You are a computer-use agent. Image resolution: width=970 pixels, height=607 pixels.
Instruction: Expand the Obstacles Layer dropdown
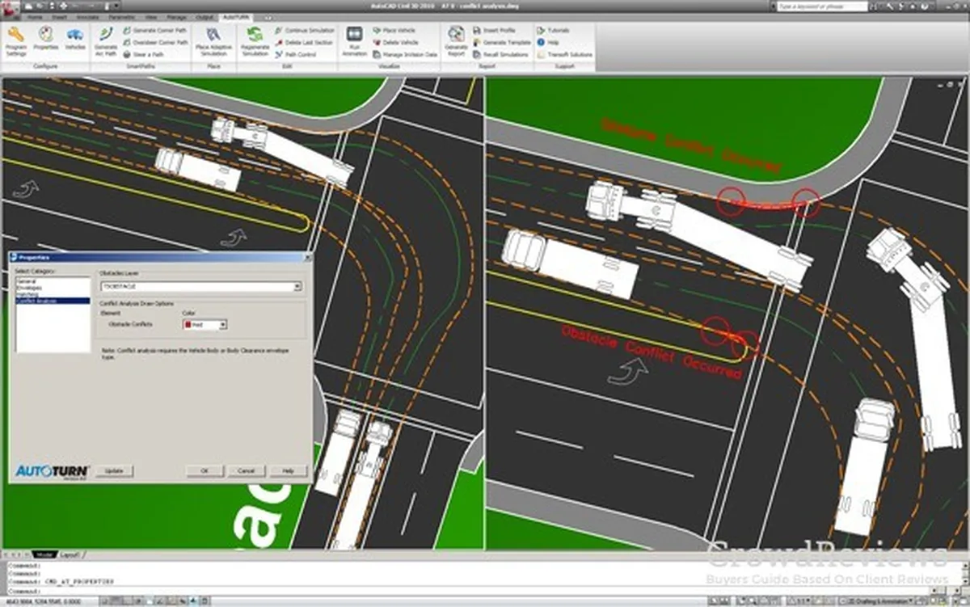tap(297, 286)
